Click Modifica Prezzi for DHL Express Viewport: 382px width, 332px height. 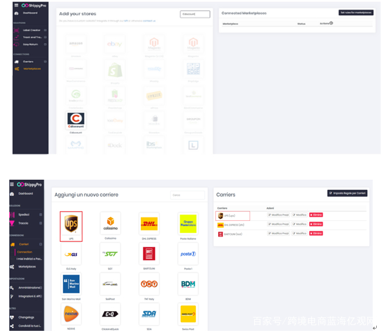[x=279, y=224]
